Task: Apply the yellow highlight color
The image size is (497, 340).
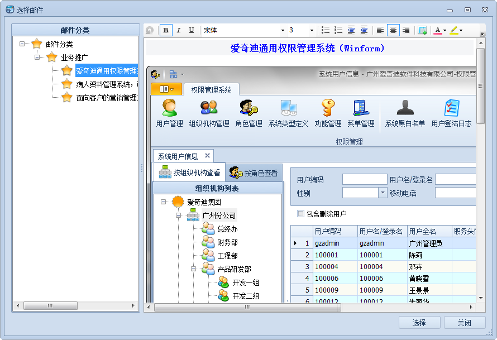Action: click(x=454, y=30)
